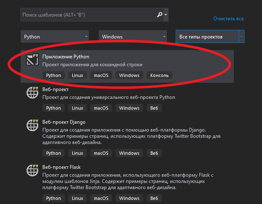Click Linux tag under Веб-проект
Viewport: 262px width, 204px height.
tap(77, 108)
